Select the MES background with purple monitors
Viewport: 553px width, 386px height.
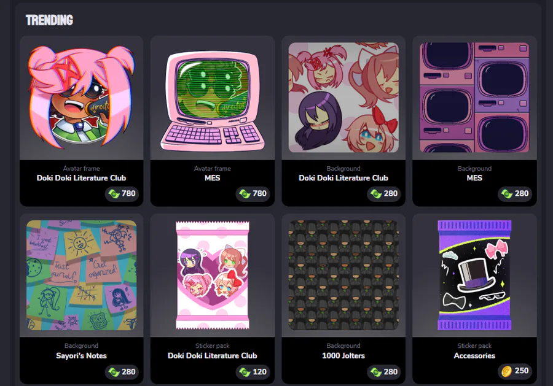474,98
